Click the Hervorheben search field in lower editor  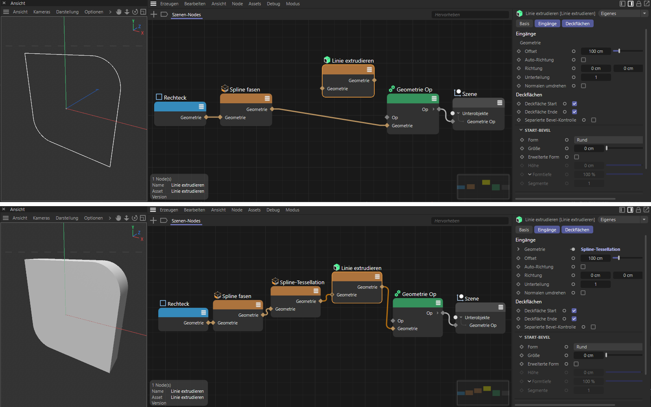(x=470, y=221)
